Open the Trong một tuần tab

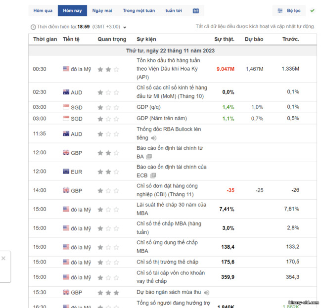coord(139,11)
